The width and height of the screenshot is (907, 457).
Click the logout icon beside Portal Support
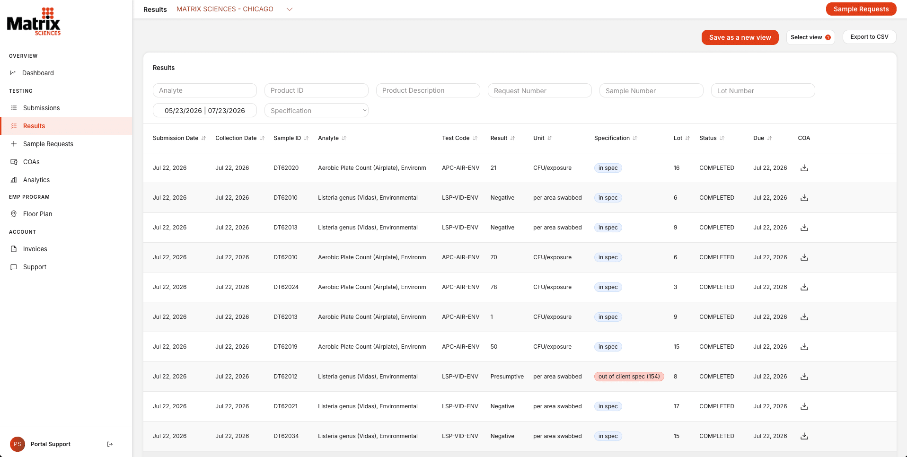[110, 444]
